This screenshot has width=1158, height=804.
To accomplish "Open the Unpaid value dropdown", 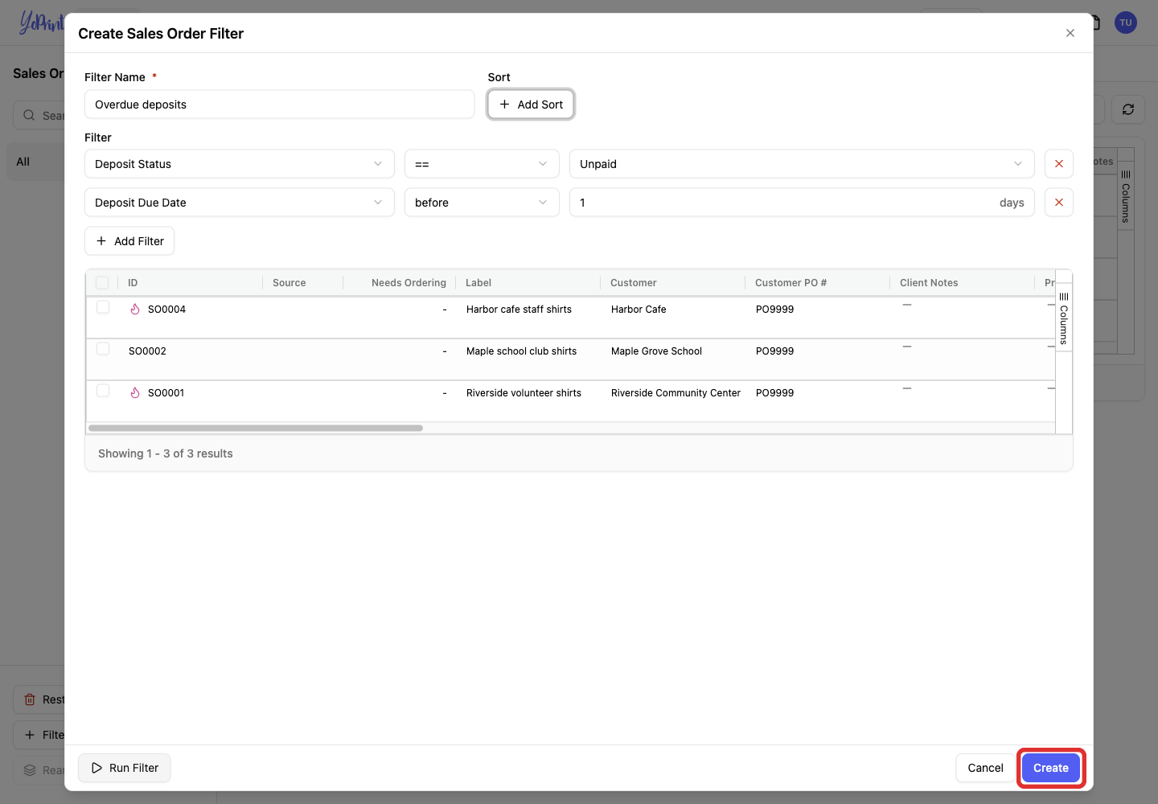I will click(x=802, y=164).
